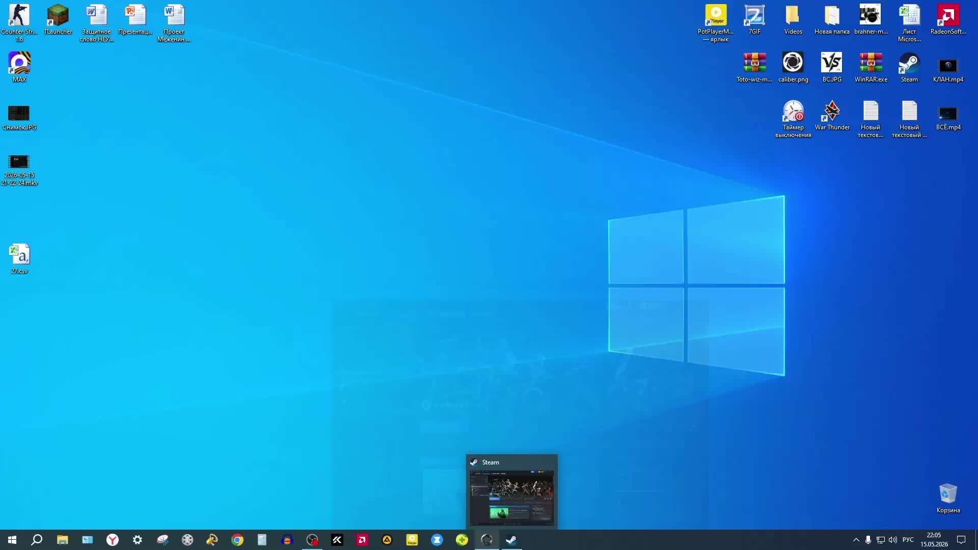Select the MAX messenger shortcut
Viewport: 978px width, 550px height.
(19, 67)
